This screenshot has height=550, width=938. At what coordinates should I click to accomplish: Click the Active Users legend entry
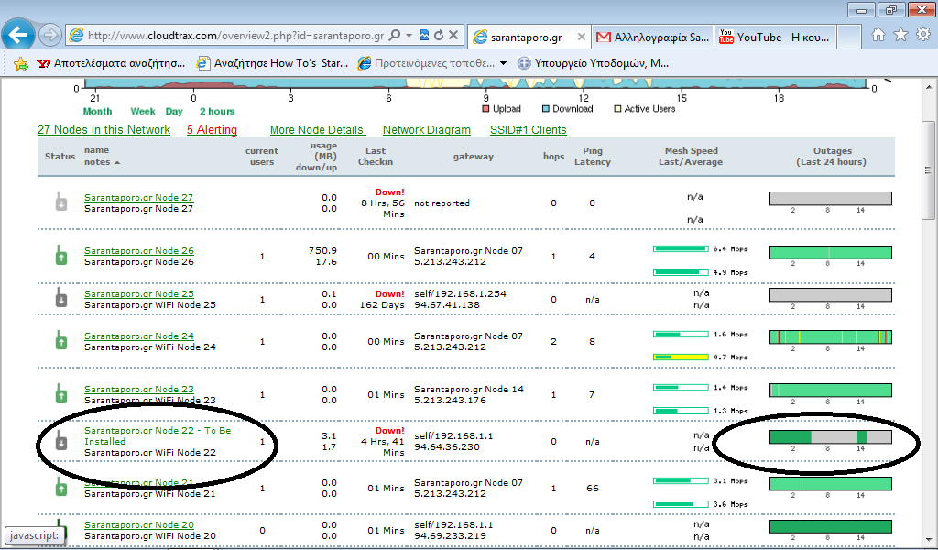click(644, 109)
